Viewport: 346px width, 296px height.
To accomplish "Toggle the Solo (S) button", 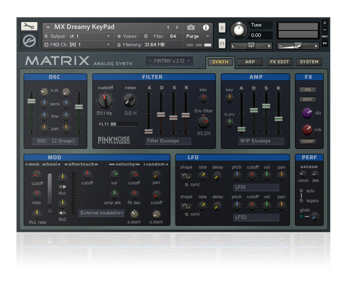I will coord(222,28).
